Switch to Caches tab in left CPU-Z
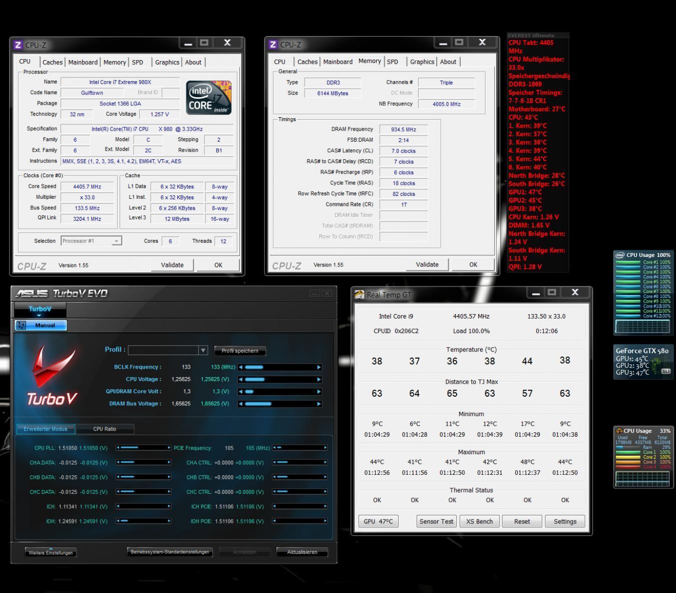This screenshot has width=676, height=593. [53, 62]
